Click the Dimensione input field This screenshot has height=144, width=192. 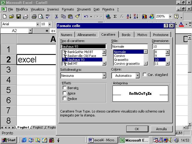[x=161, y=46]
